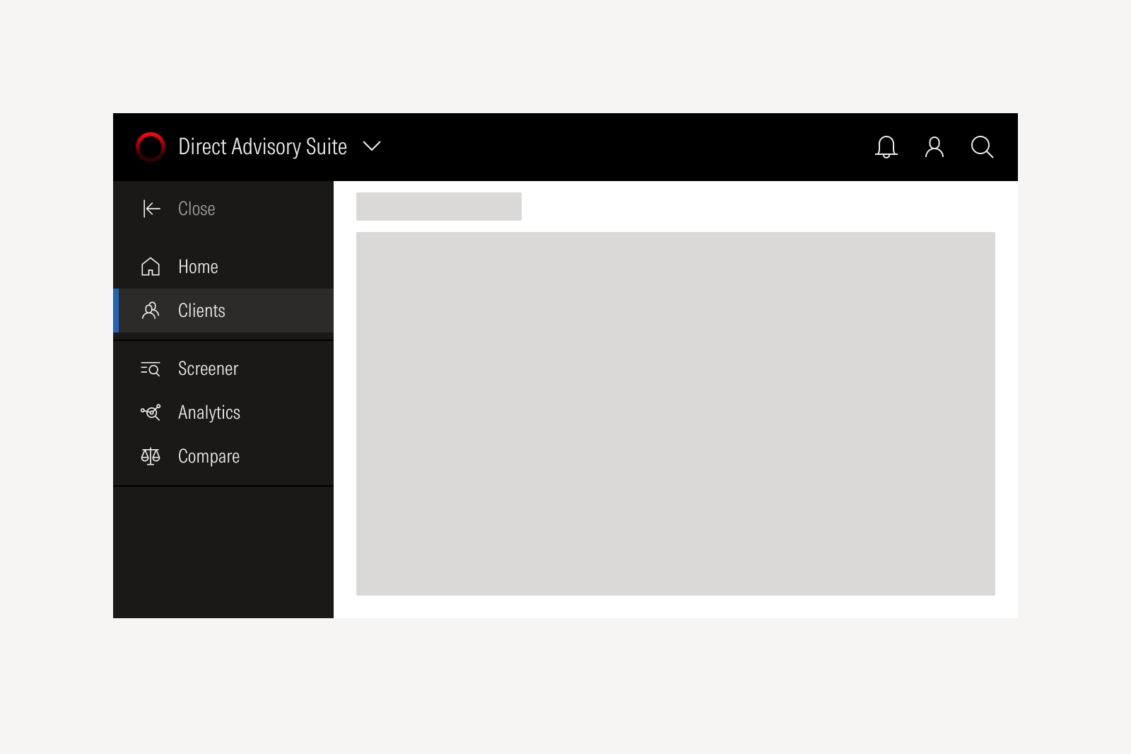This screenshot has height=754, width=1131.
Task: Click the small gray placeholder header block
Action: click(438, 207)
